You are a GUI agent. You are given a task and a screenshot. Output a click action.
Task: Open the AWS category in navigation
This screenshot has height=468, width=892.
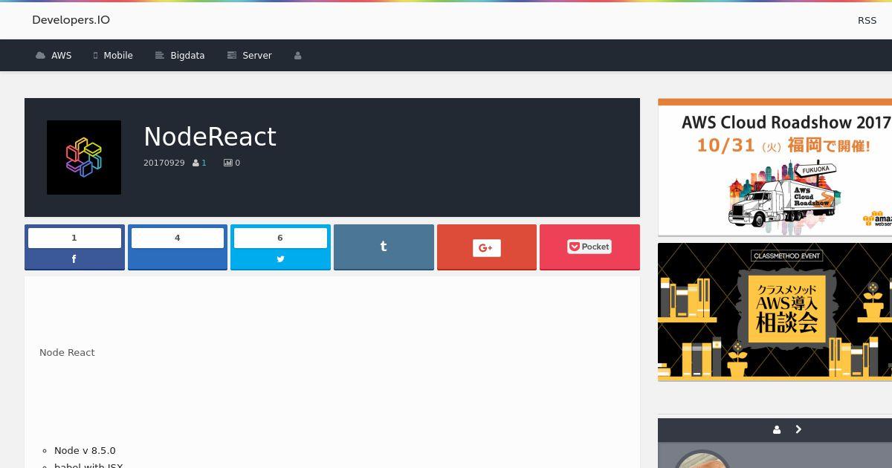pyautogui.click(x=54, y=56)
